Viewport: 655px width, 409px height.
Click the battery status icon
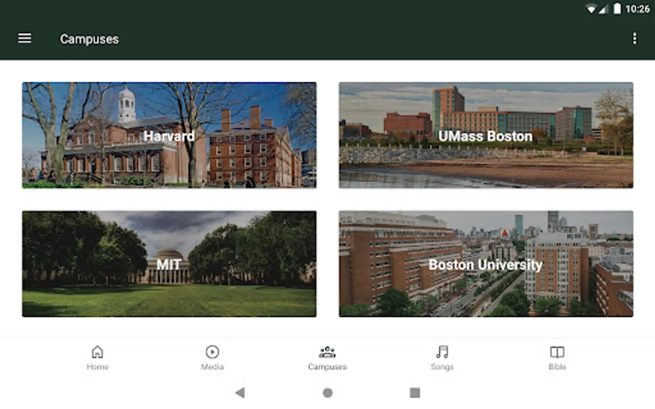617,9
